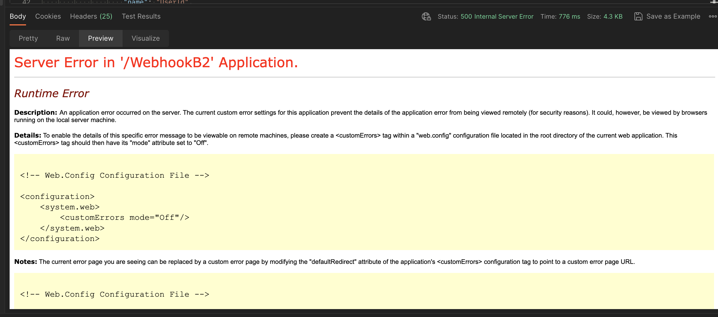Click the network security globe icon
This screenshot has height=317, width=718.
pyautogui.click(x=426, y=16)
